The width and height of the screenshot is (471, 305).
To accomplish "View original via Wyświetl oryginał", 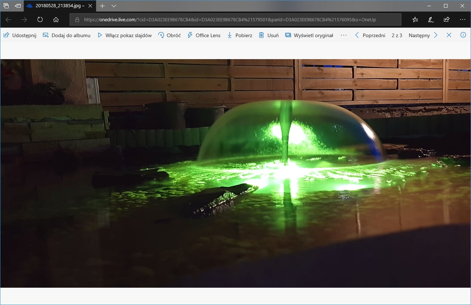I will coord(309,35).
